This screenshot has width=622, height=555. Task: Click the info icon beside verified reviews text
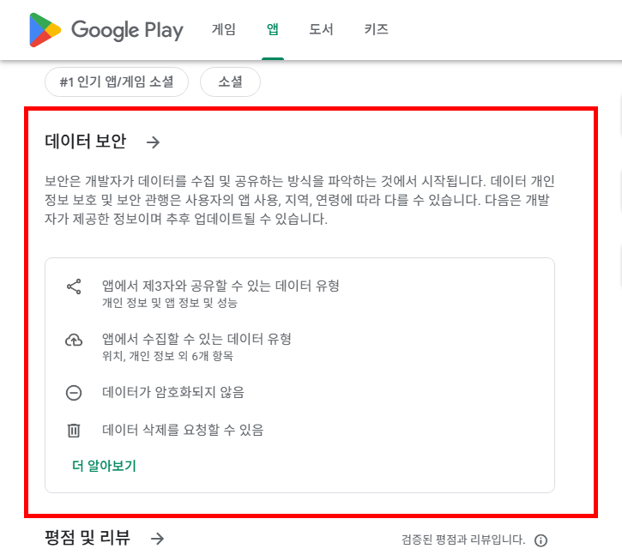click(x=540, y=540)
